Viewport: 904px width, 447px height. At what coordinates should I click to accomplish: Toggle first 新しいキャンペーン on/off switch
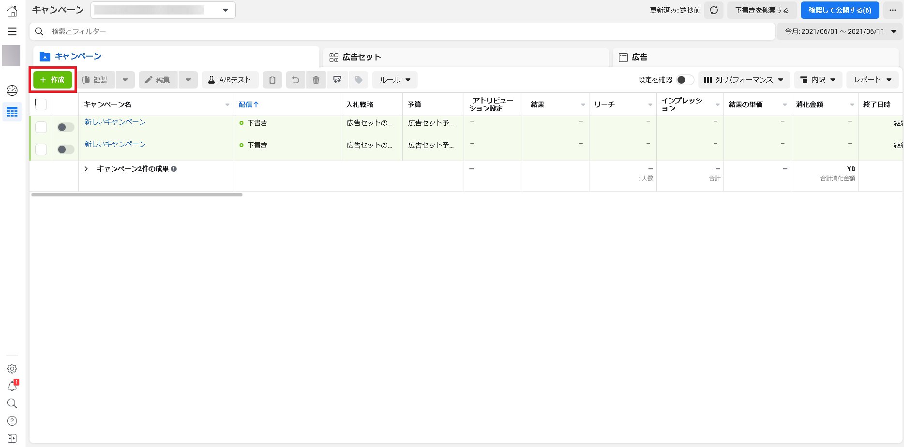tap(65, 127)
